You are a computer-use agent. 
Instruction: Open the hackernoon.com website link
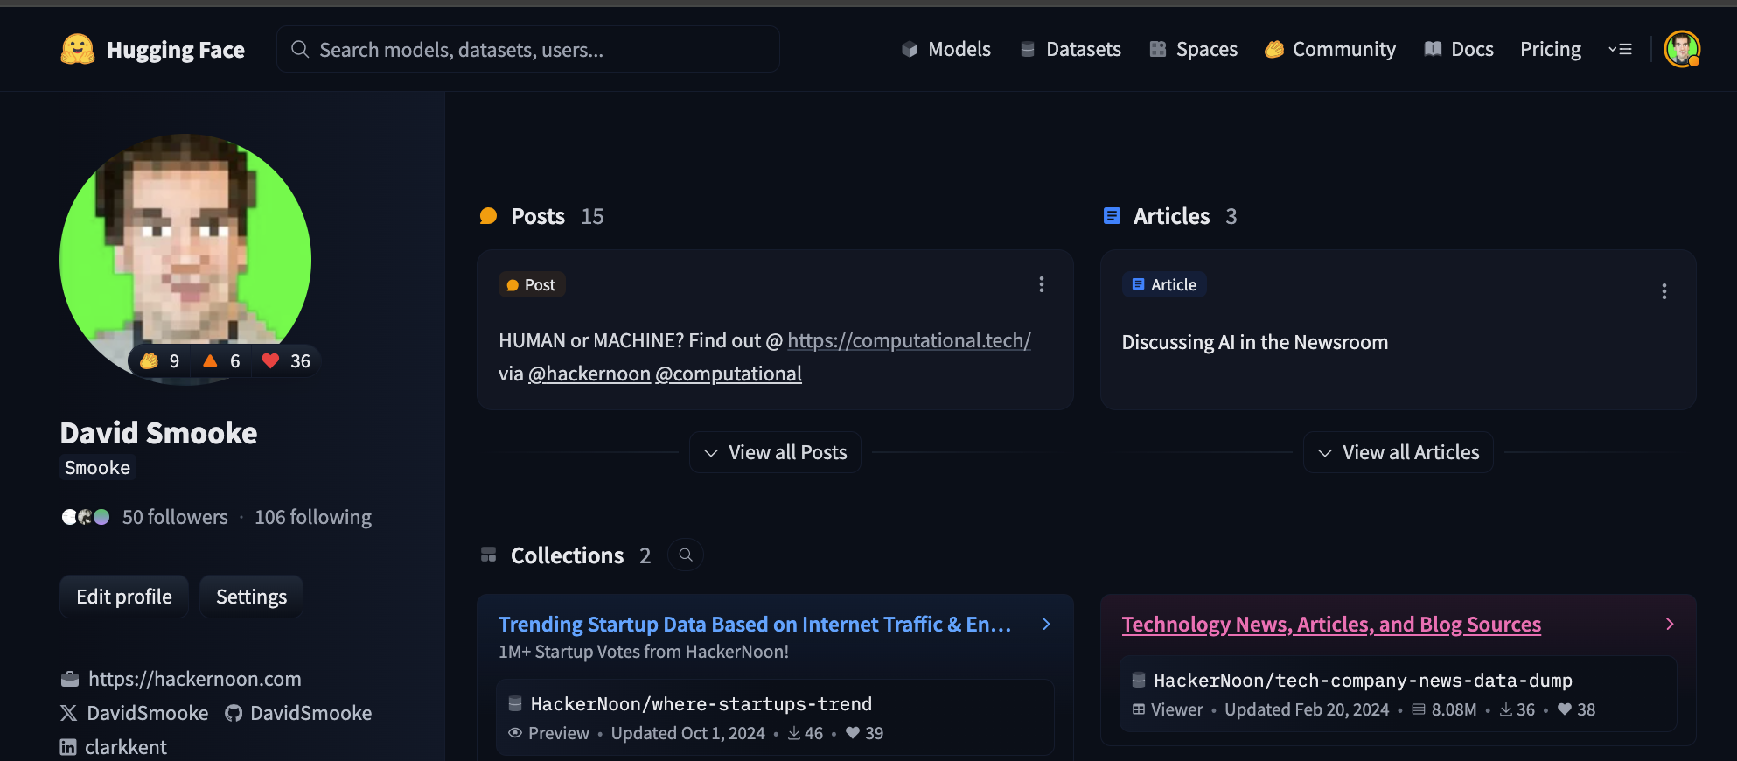coord(195,679)
